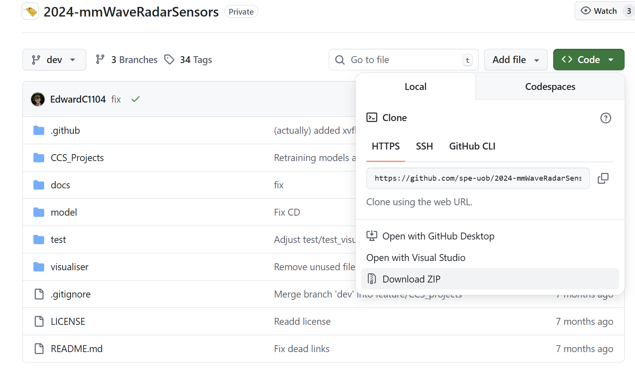
Task: Click the test folder icon
Action: point(39,240)
